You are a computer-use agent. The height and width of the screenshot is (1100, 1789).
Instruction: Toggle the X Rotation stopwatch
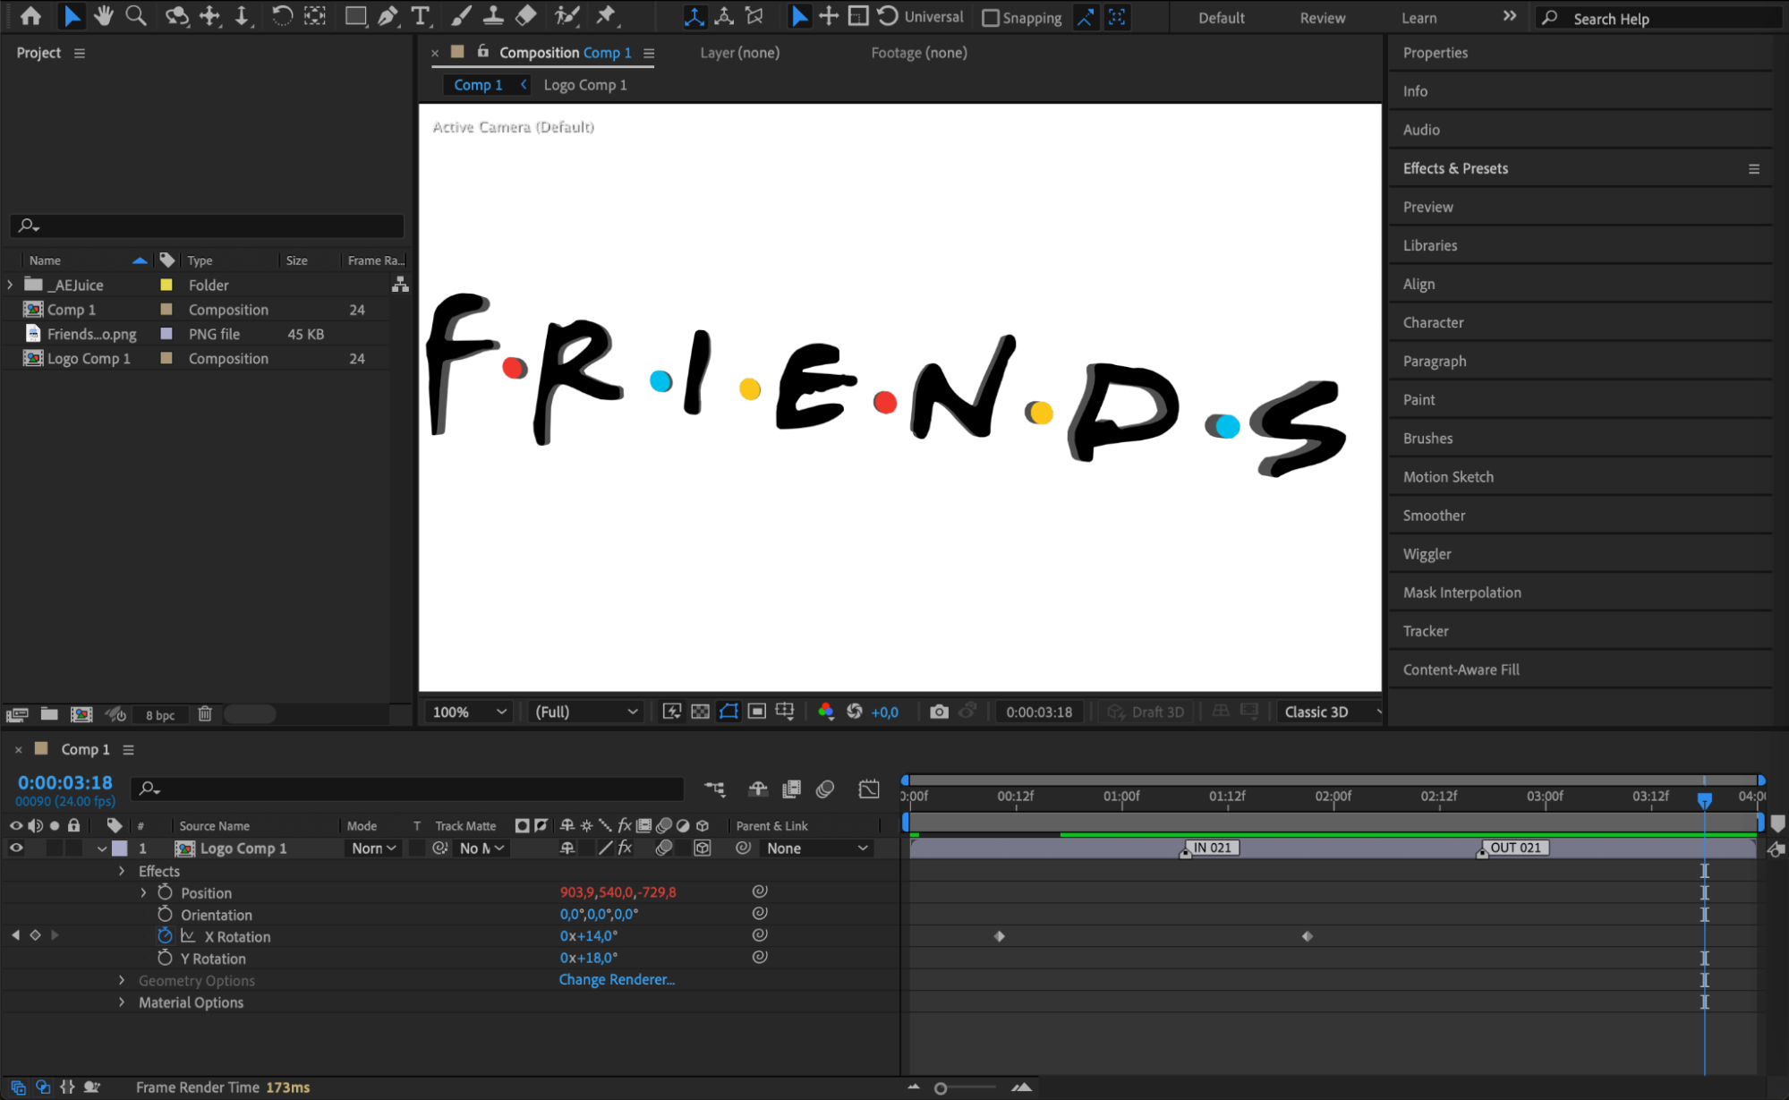tap(165, 935)
